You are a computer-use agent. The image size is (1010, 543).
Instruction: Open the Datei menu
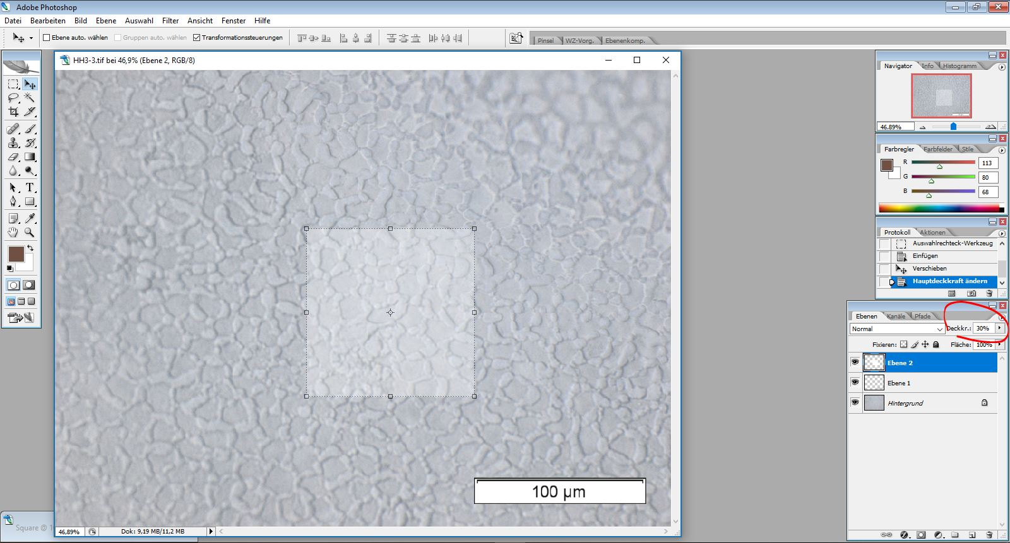click(13, 21)
